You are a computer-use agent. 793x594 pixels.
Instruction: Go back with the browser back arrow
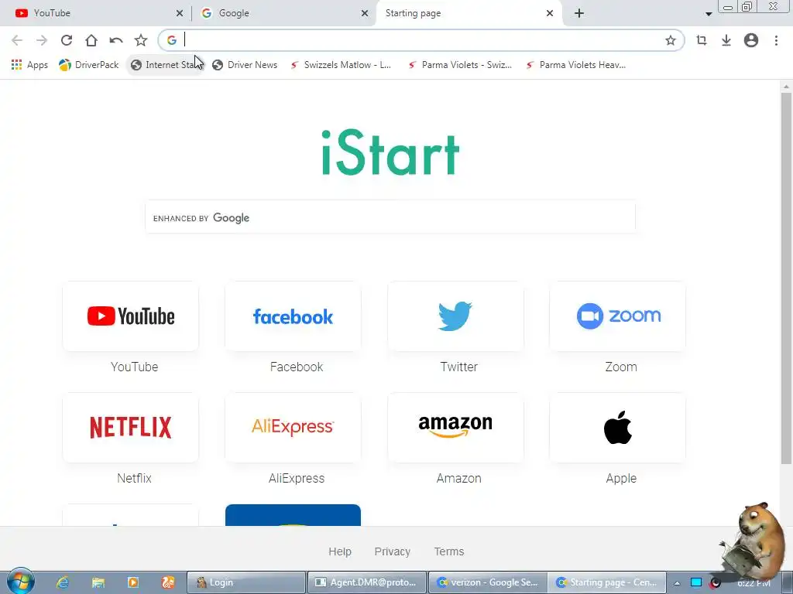point(17,40)
